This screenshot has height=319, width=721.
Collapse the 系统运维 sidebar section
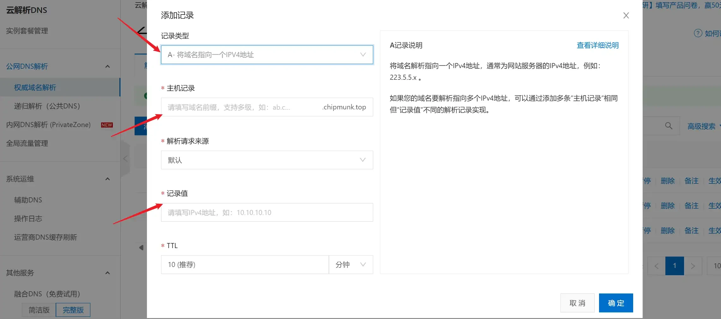(x=107, y=179)
